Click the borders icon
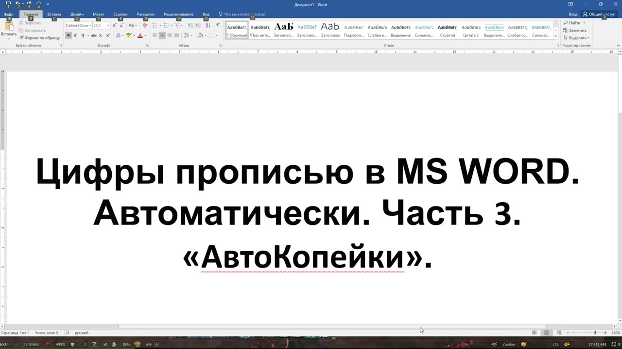Viewport: 622px width, 349px height. [x=210, y=35]
